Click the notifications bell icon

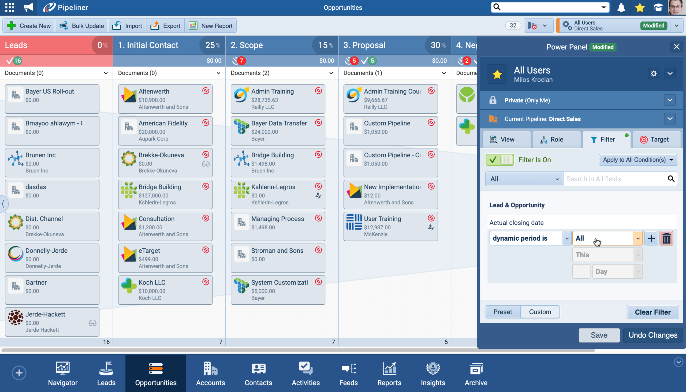coord(621,8)
